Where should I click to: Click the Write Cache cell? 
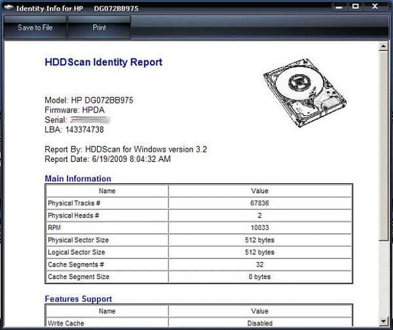(107, 322)
